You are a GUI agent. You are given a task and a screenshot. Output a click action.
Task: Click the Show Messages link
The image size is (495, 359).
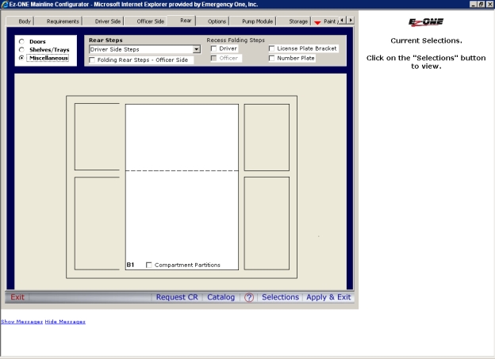click(x=21, y=322)
